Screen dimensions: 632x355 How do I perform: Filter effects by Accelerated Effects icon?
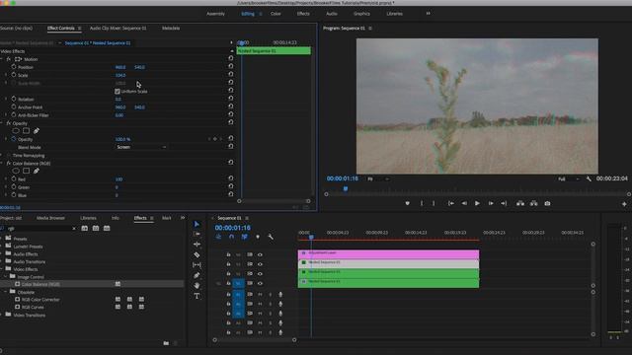pos(85,228)
